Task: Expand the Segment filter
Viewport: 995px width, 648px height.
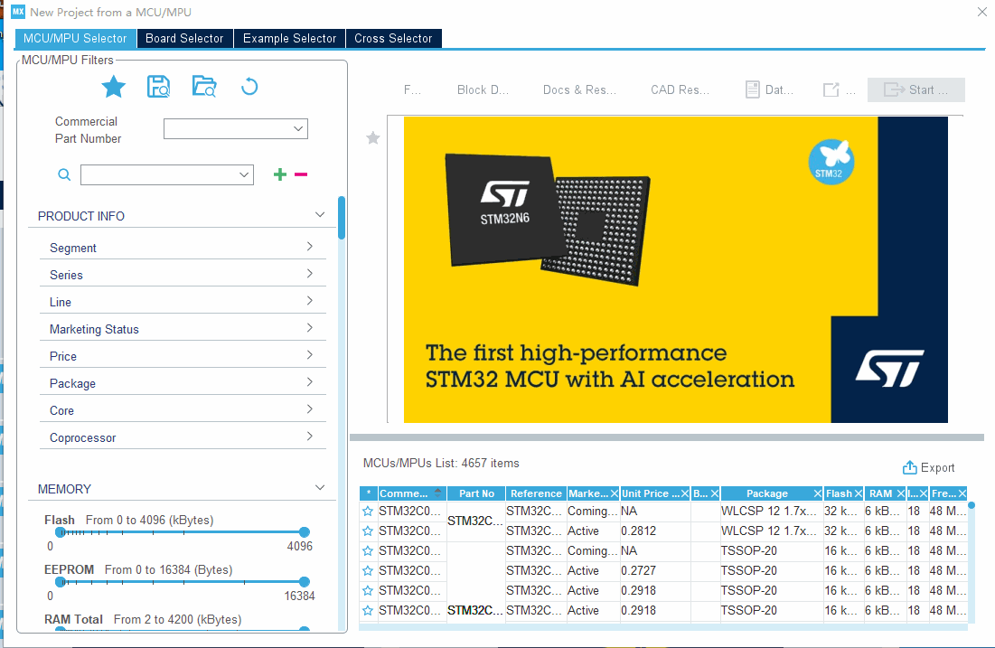Action: click(310, 246)
